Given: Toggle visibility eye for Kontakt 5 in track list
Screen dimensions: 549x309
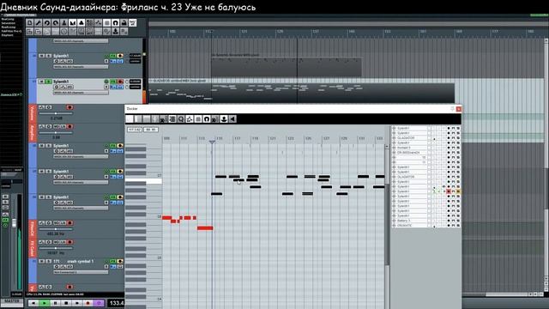Looking at the screenshot, I should coord(394,148).
